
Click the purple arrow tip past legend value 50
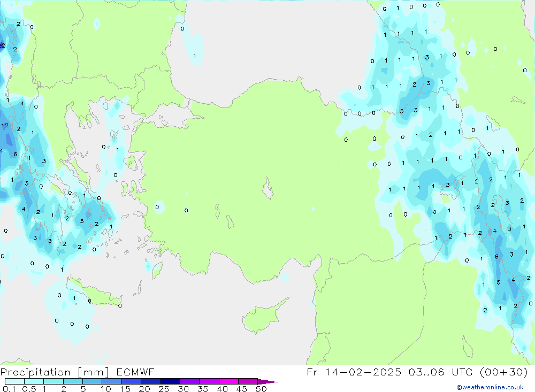(x=267, y=382)
